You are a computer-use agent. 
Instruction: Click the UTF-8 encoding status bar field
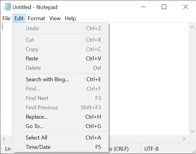click(x=151, y=149)
